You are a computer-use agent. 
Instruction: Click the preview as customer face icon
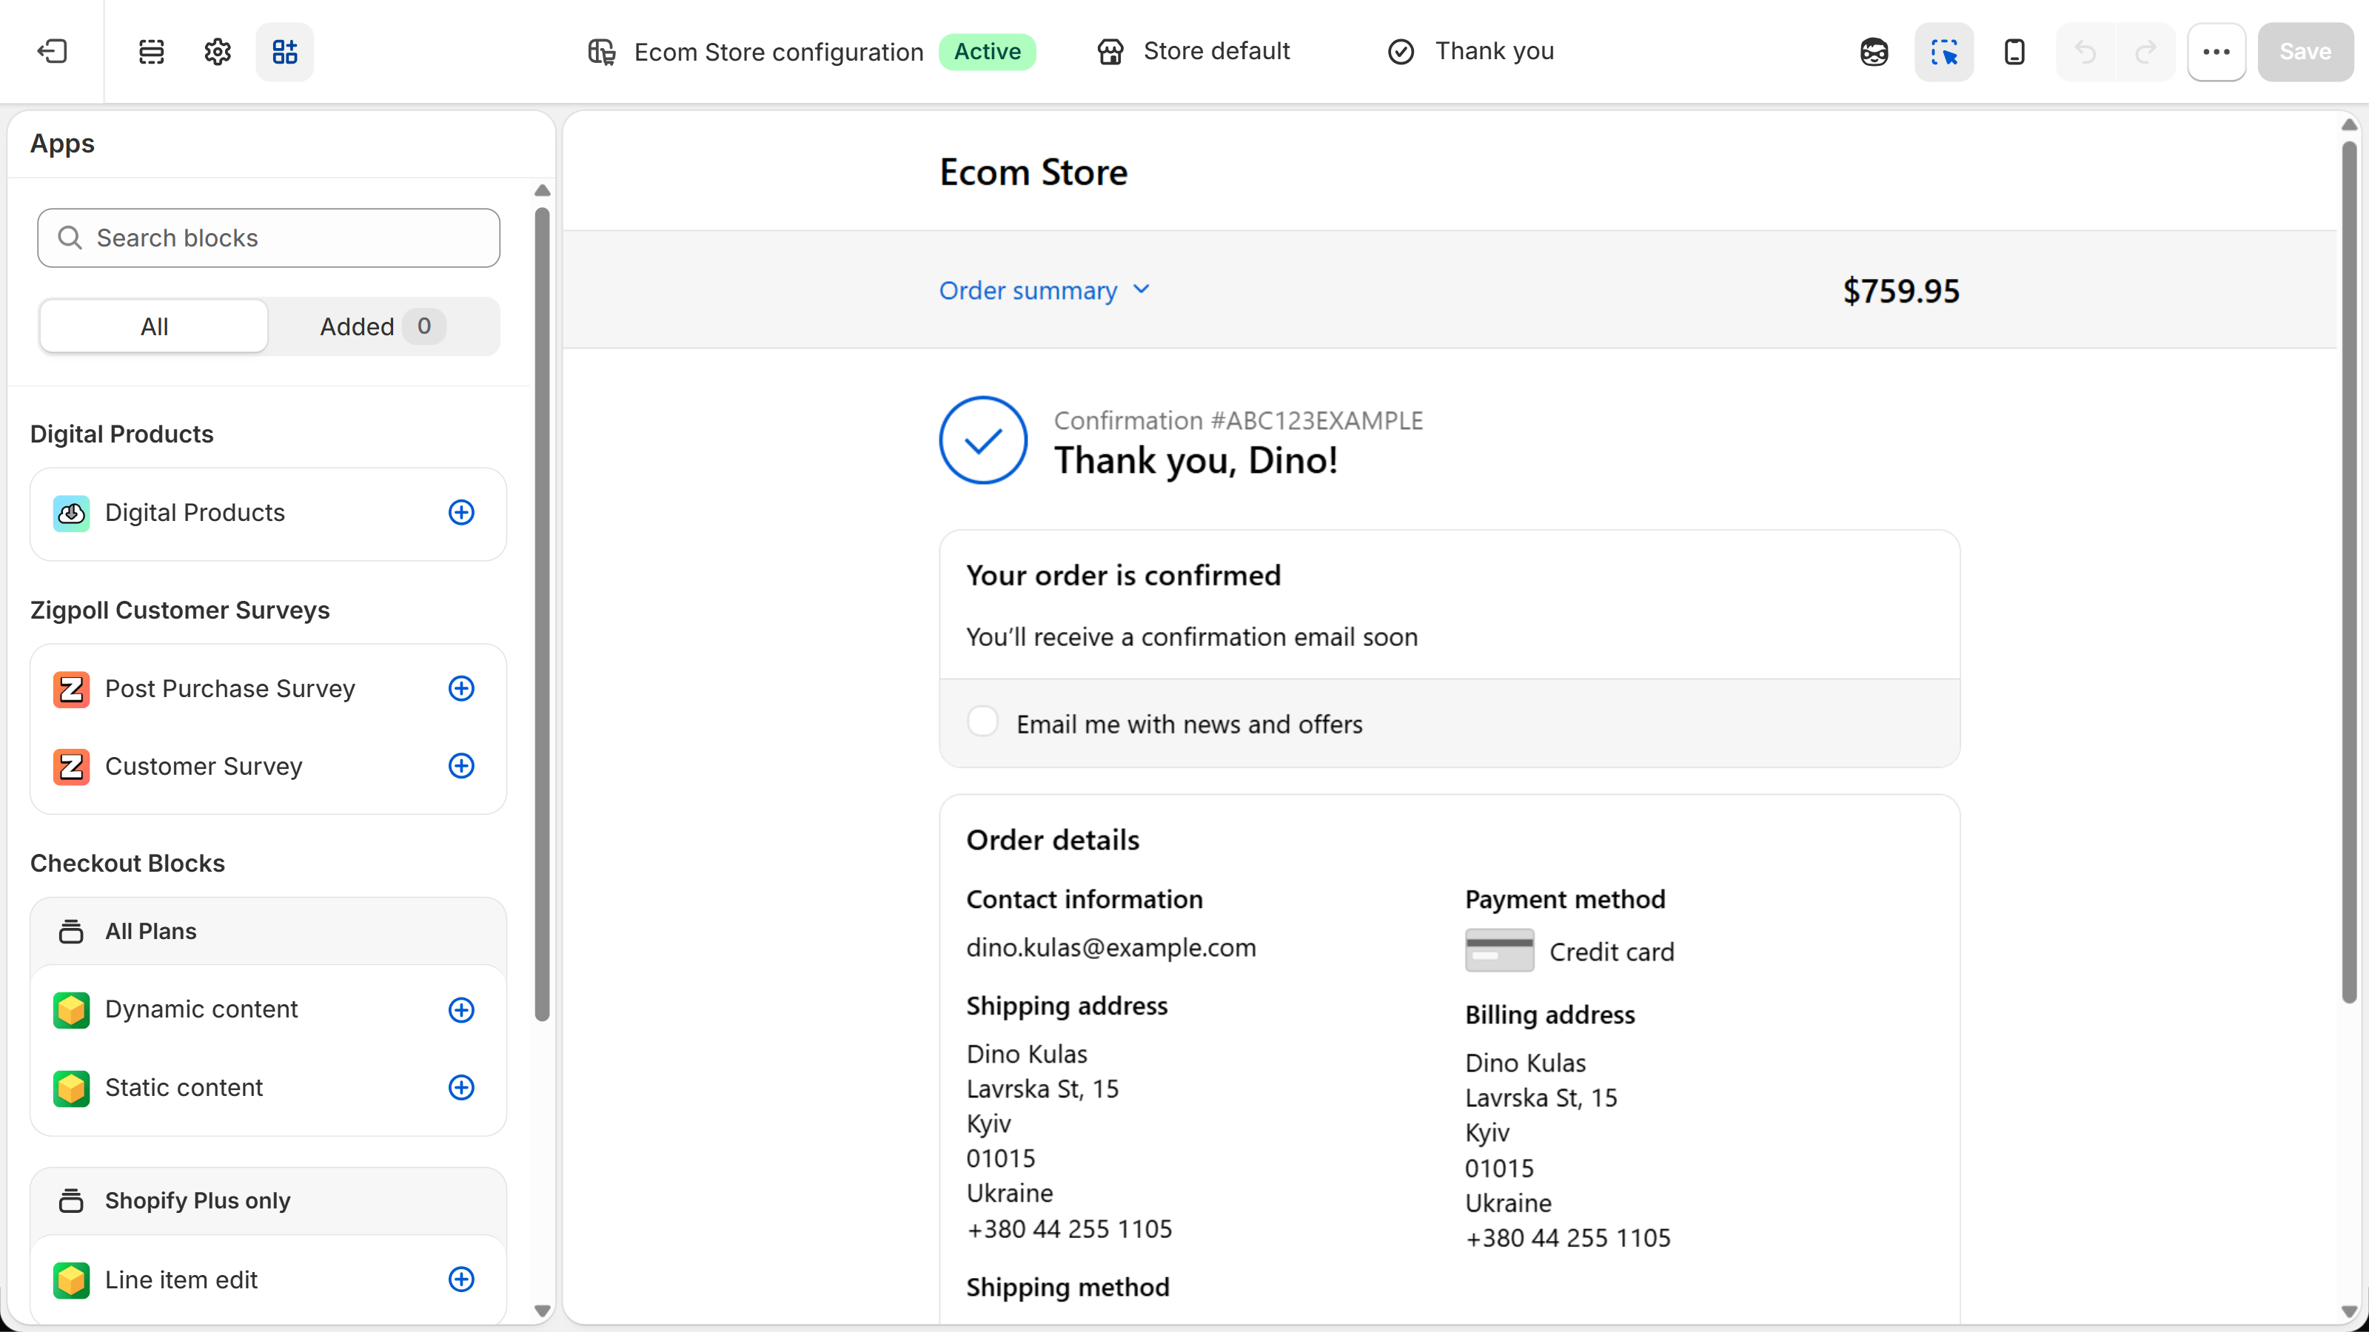[x=1874, y=52]
